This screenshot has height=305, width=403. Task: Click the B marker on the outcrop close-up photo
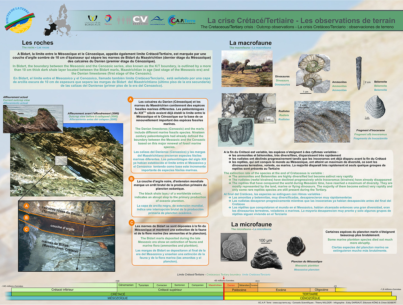tap(26, 217)
